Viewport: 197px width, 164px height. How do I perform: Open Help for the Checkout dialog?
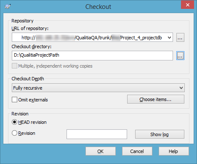[174, 151]
